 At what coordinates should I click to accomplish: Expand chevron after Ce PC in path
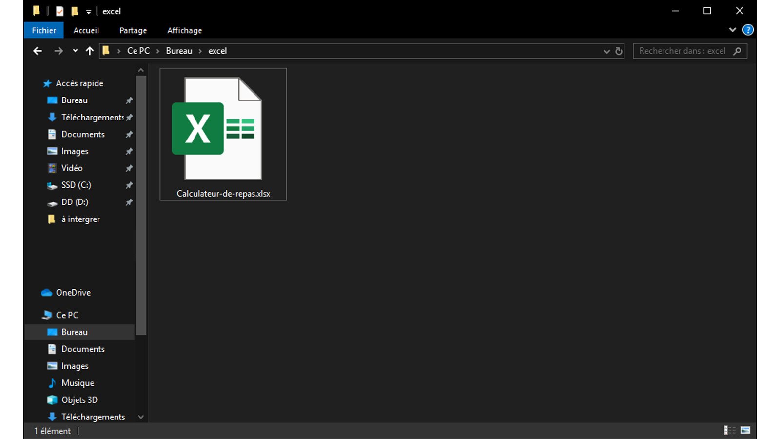point(158,51)
